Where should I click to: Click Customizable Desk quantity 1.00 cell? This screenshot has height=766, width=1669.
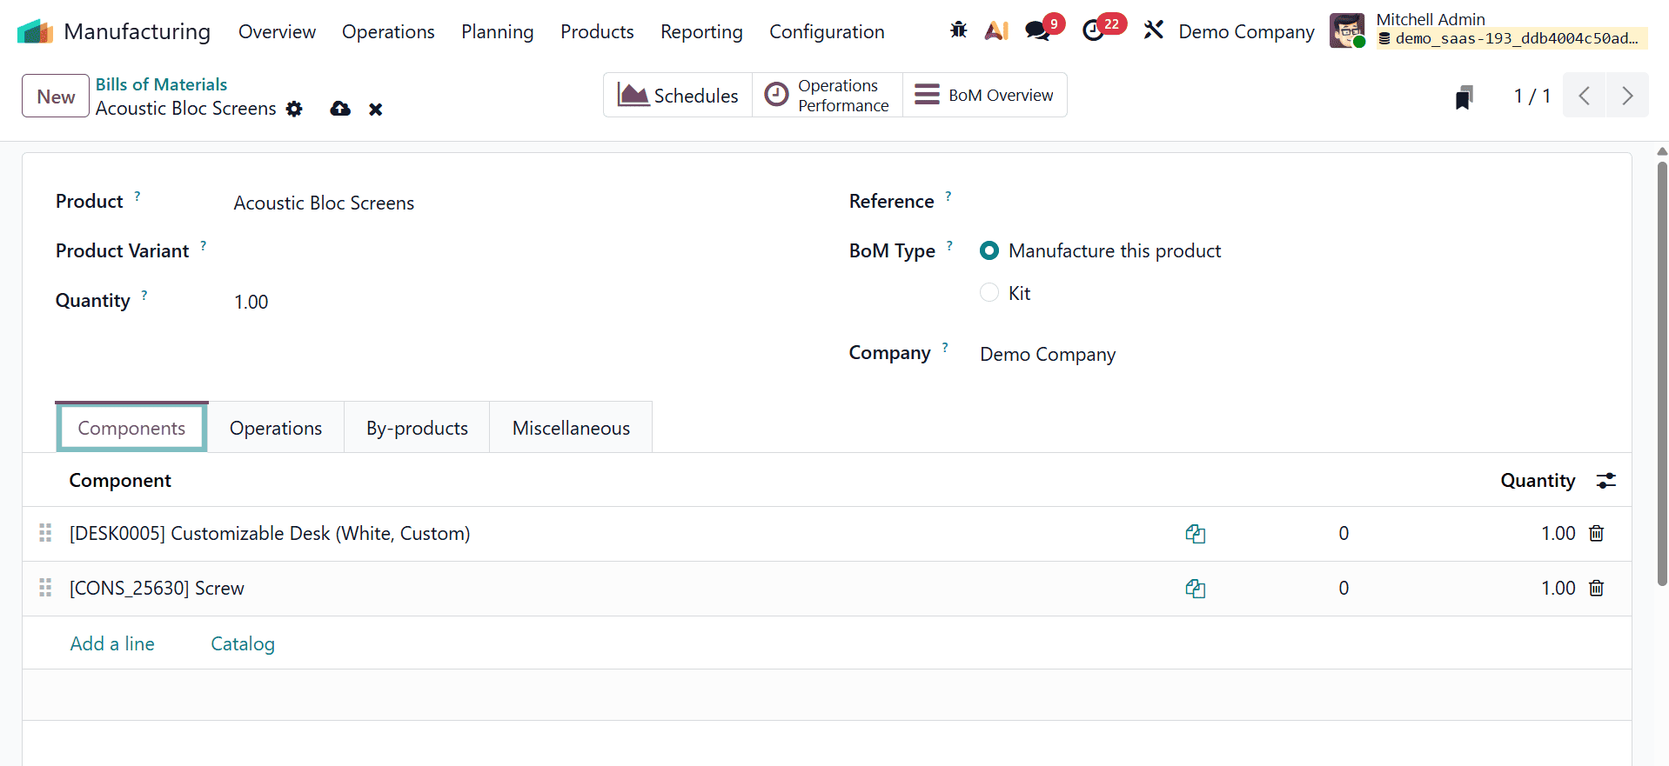(x=1558, y=533)
